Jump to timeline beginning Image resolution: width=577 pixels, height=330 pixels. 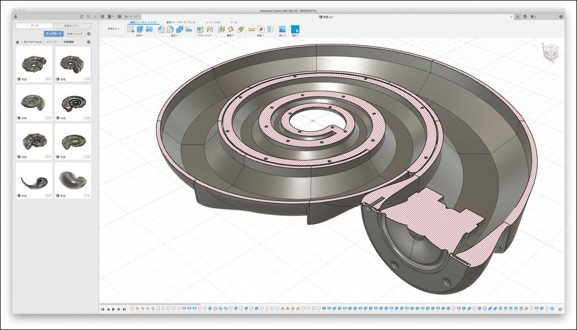103,309
